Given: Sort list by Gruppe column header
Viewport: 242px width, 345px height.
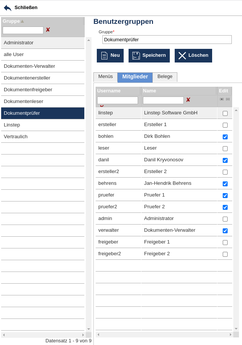Looking at the screenshot, I should coord(11,21).
